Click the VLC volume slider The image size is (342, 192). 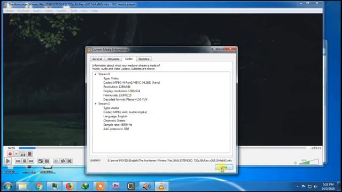309,162
